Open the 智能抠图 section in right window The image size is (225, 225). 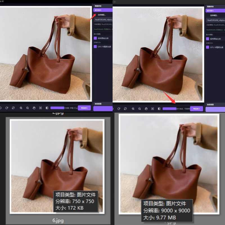click(x=215, y=105)
